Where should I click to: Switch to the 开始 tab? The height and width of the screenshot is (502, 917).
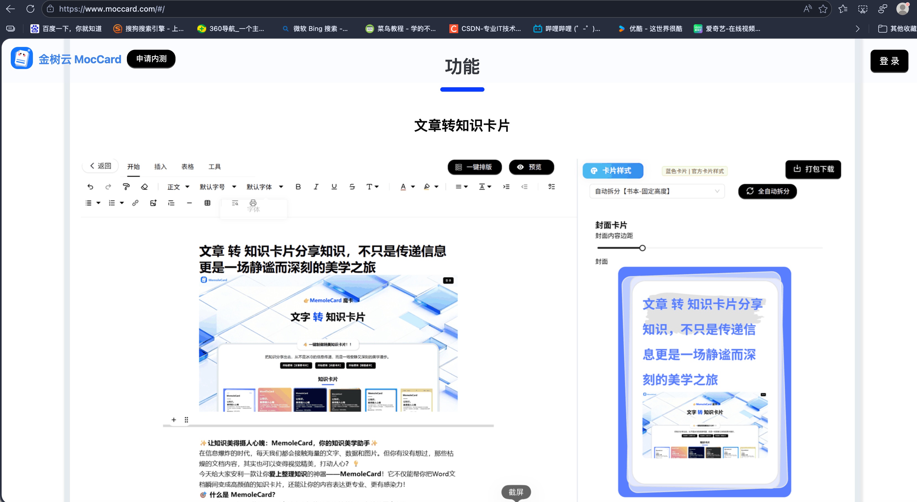[133, 167]
